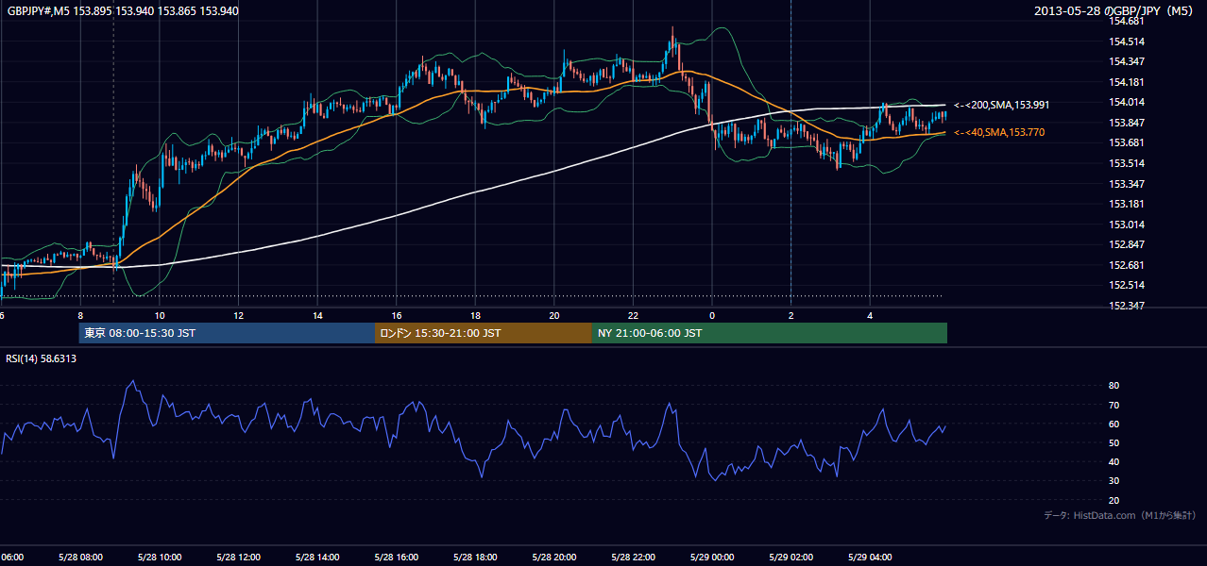Click hour label 12 under the price chart

coord(239,315)
